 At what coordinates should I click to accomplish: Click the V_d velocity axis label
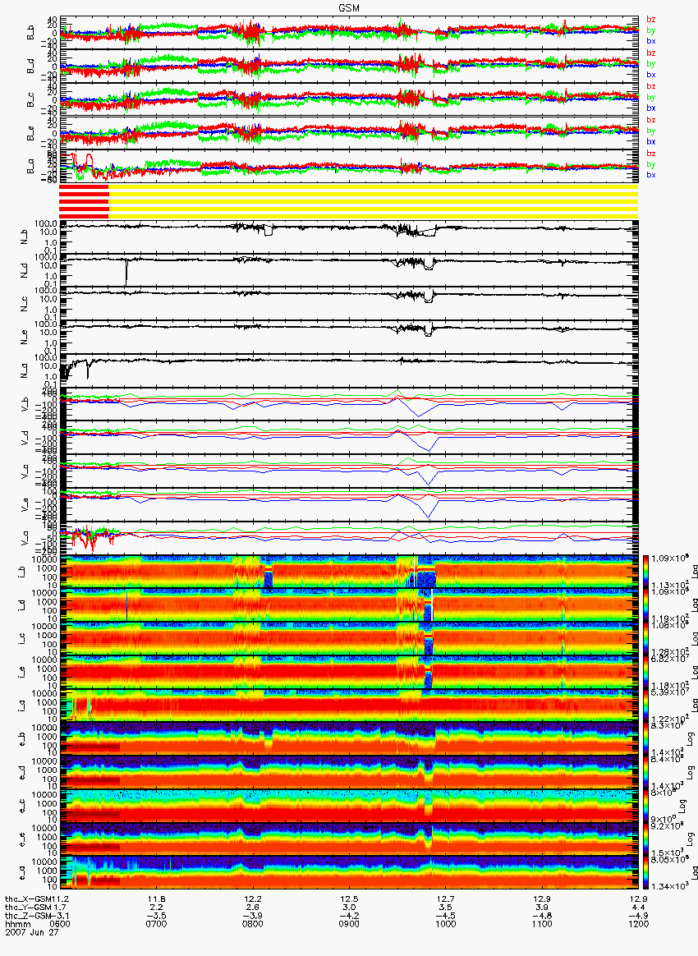(x=25, y=437)
